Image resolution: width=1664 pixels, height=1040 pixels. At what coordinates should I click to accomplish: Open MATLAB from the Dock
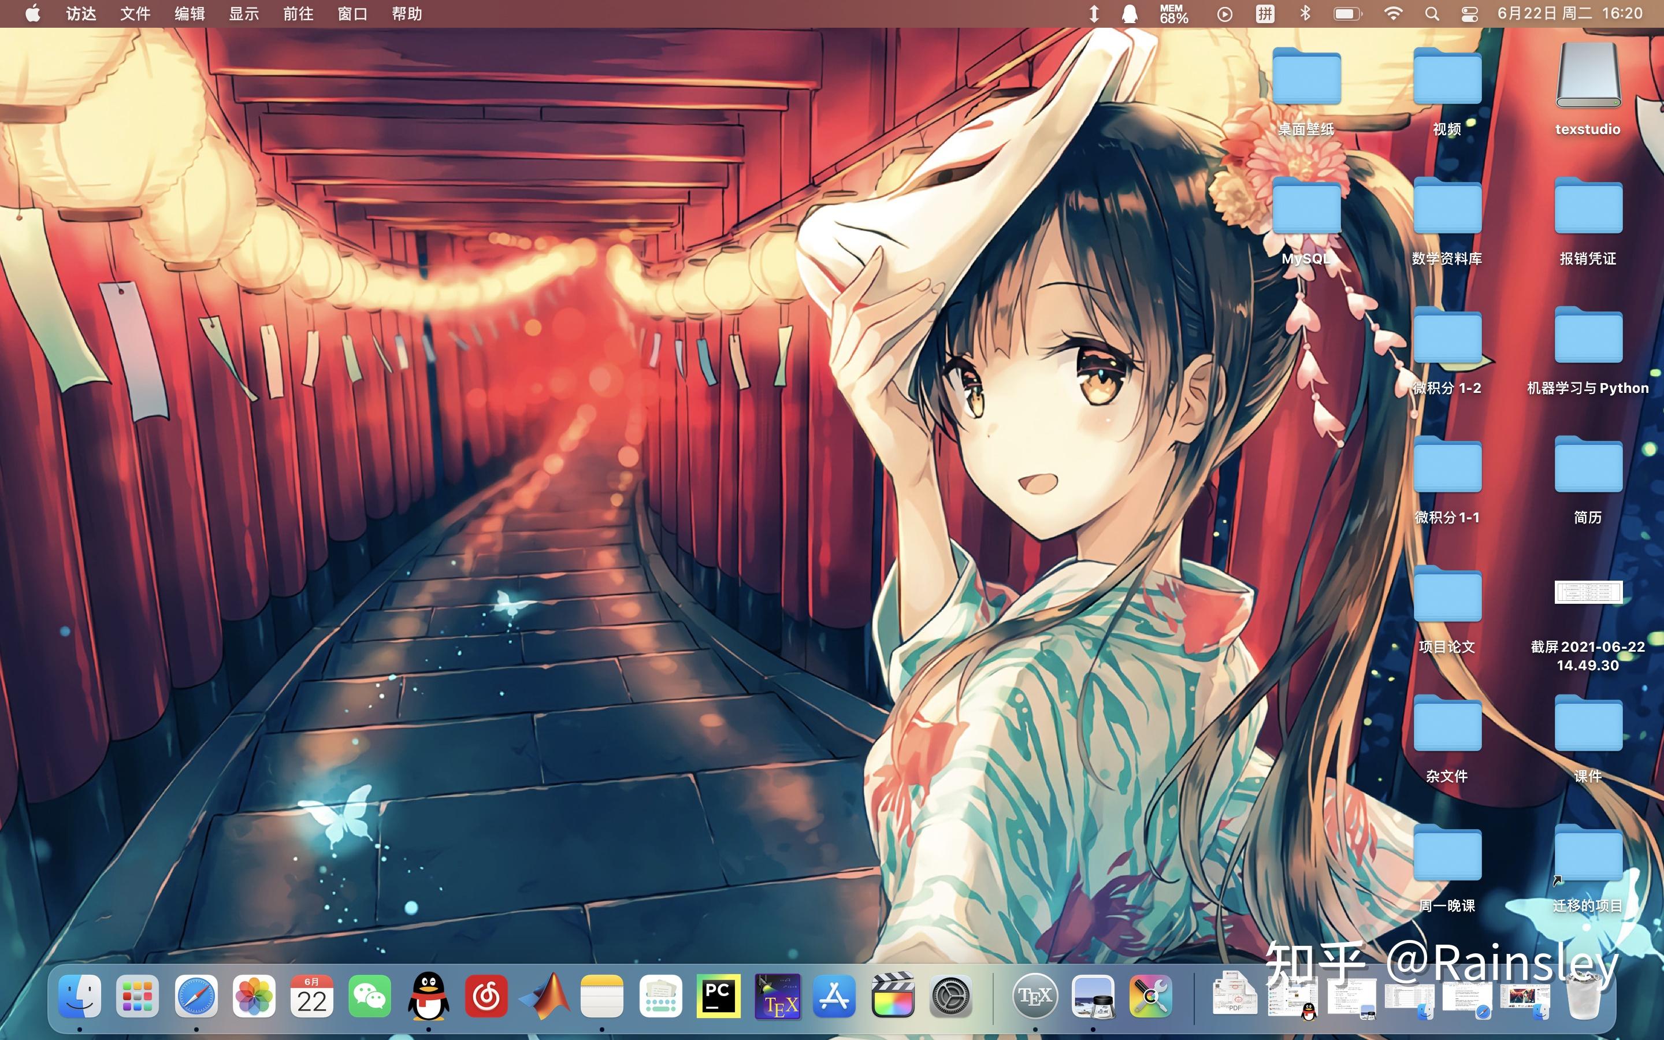544,996
